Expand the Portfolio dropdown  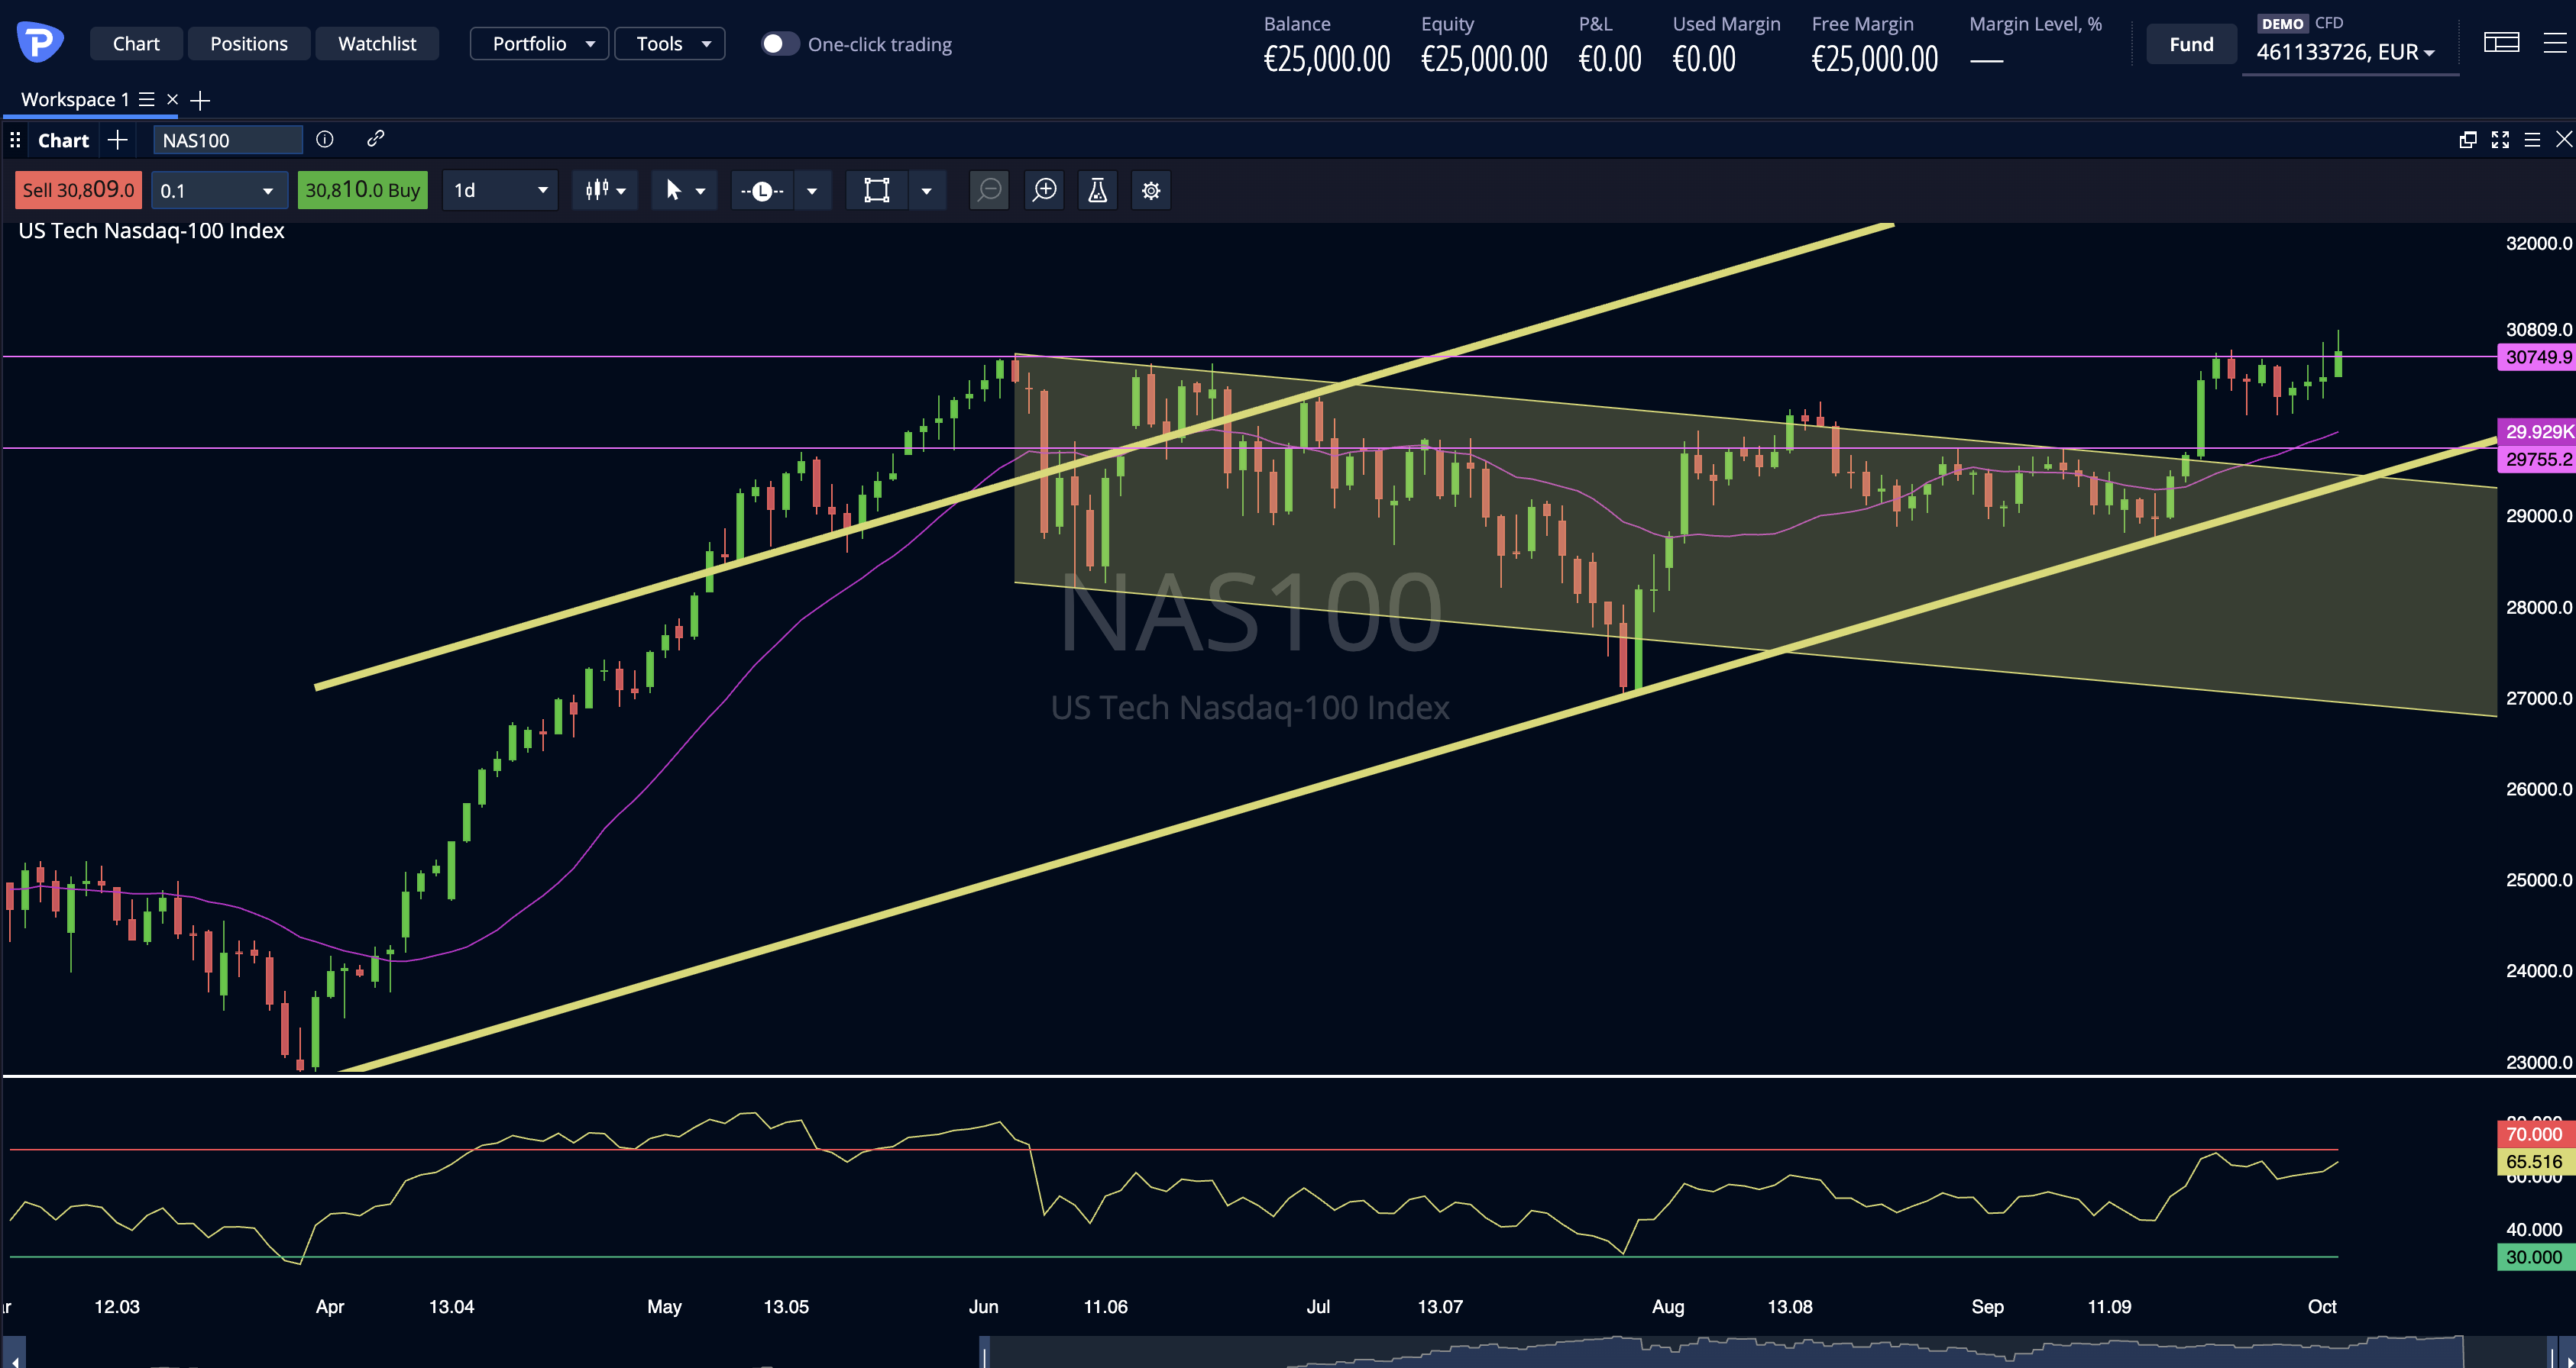point(539,44)
